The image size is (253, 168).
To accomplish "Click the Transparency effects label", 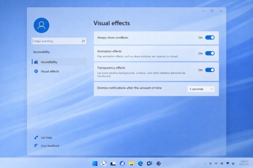I will [x=111, y=68].
